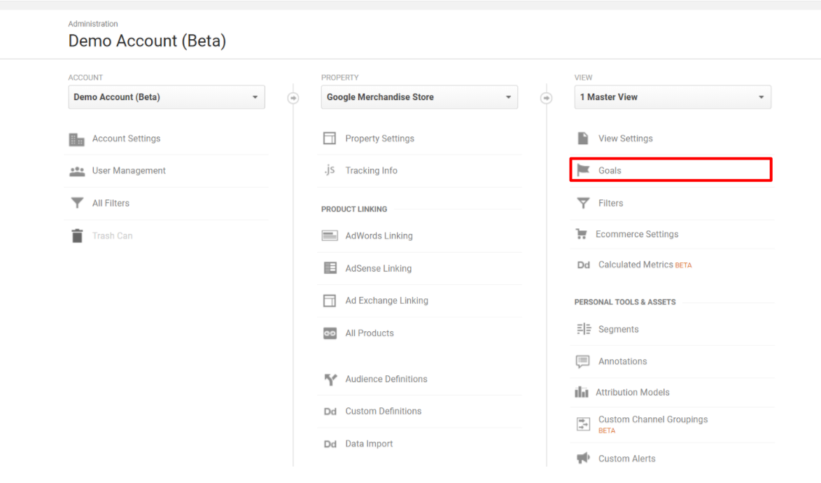Expand Custom Definitions
The height and width of the screenshot is (483, 821).
(384, 411)
